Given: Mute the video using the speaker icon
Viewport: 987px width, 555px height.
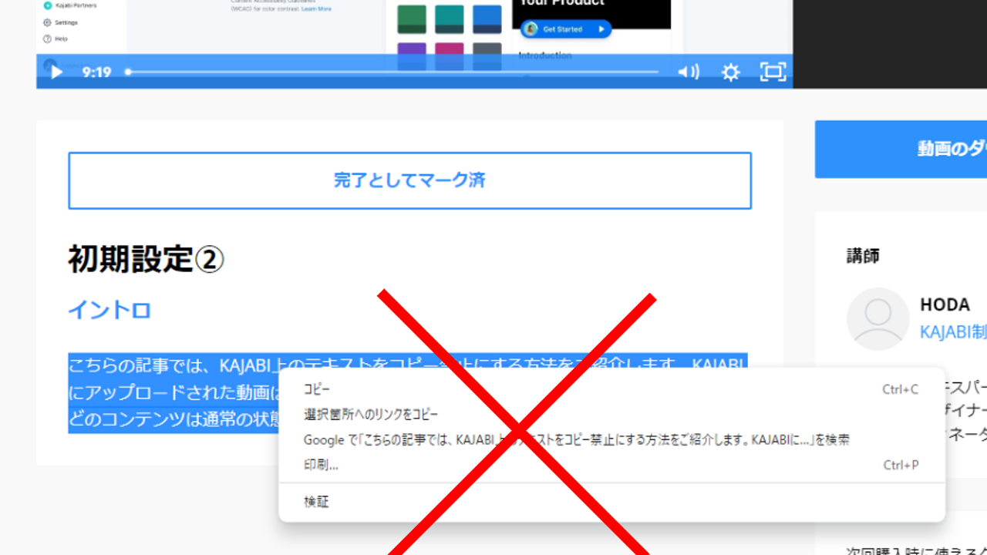Looking at the screenshot, I should [x=689, y=72].
